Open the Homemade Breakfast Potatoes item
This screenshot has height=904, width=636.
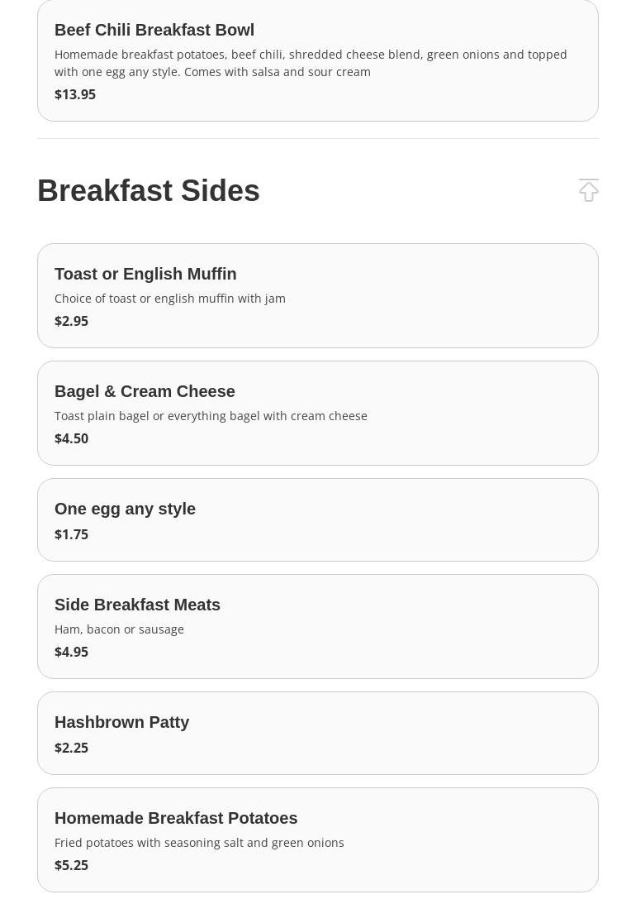176,818
